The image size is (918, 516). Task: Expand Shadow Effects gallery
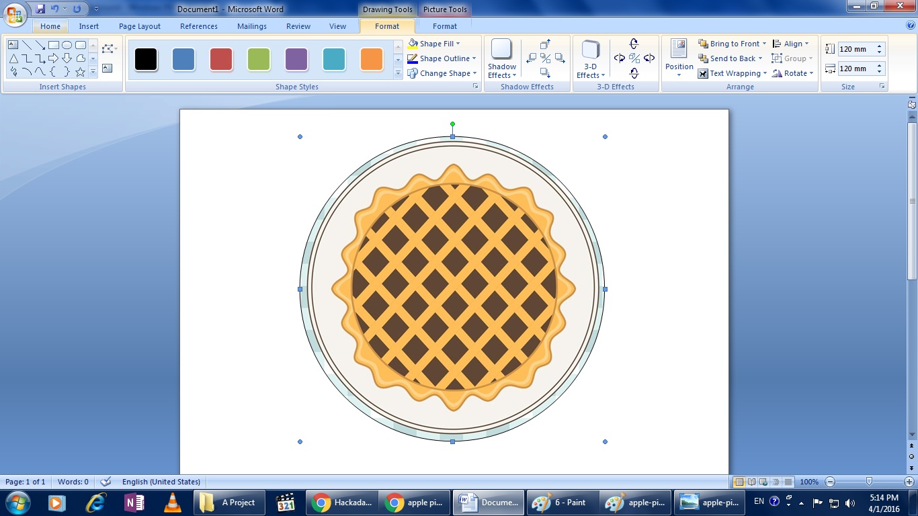point(502,58)
